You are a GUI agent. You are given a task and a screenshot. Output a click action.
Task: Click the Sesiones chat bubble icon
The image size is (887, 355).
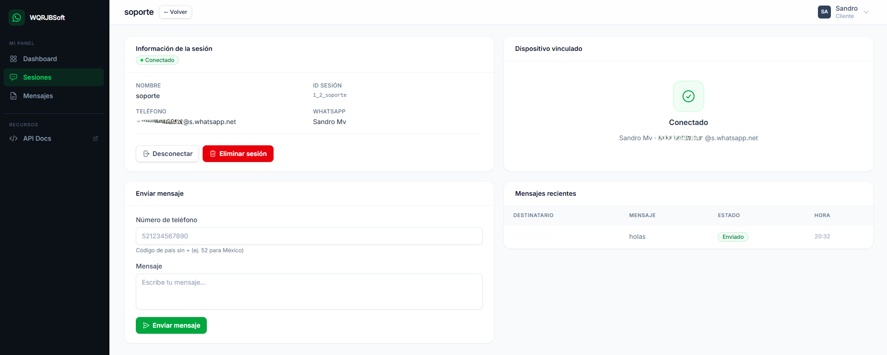13,77
